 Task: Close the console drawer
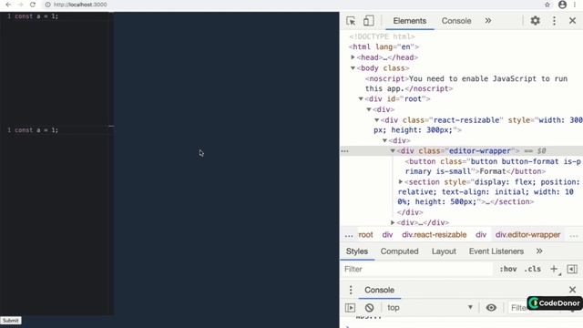[x=573, y=290]
